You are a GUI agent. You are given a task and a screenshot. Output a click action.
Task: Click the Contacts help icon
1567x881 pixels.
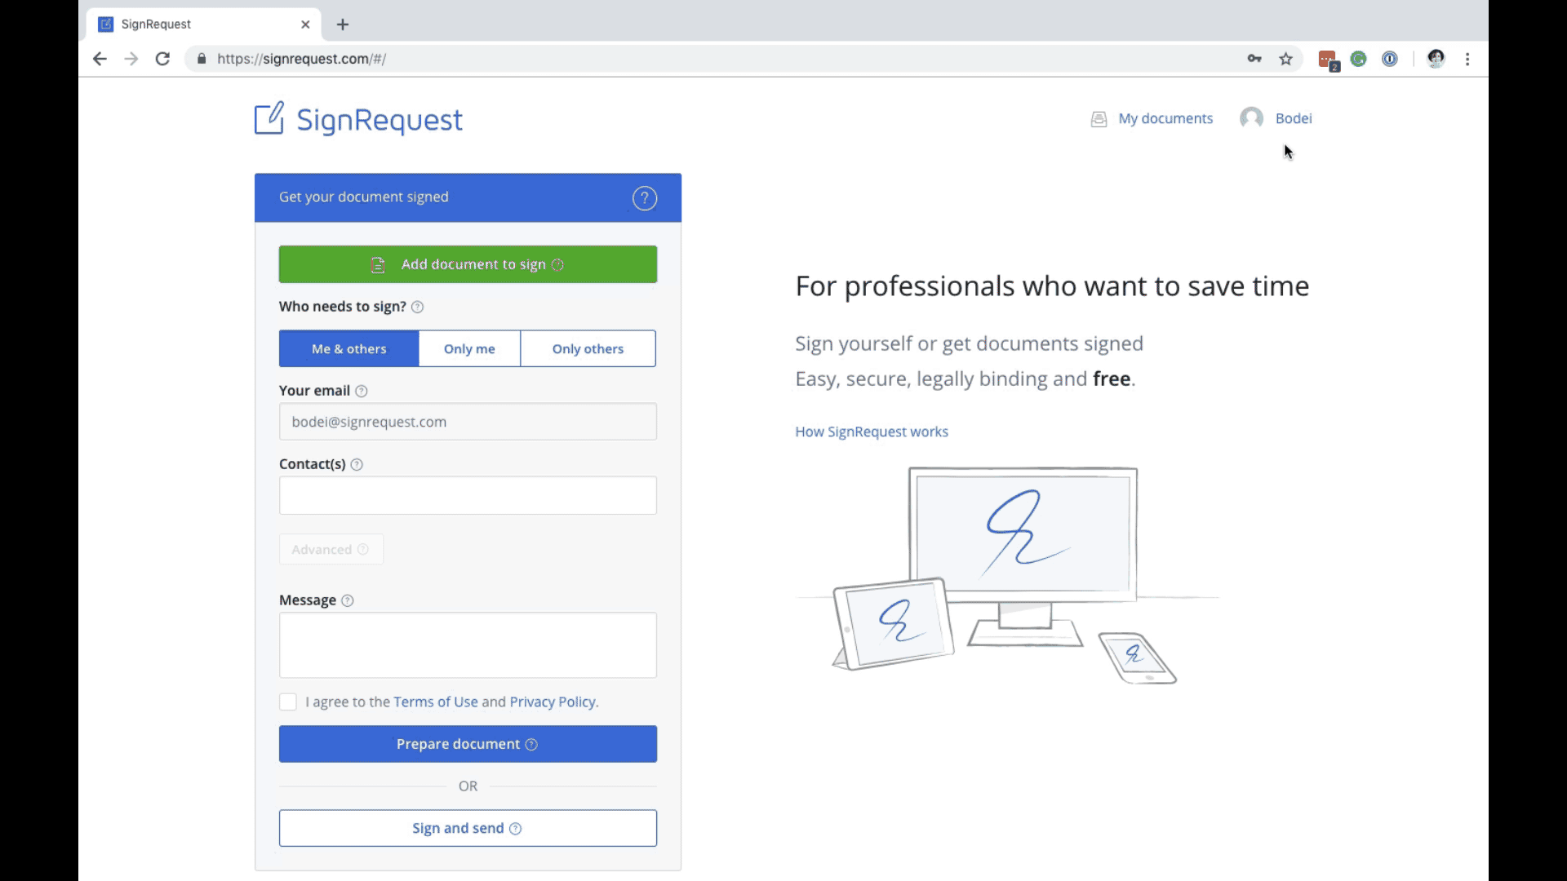[x=357, y=465]
